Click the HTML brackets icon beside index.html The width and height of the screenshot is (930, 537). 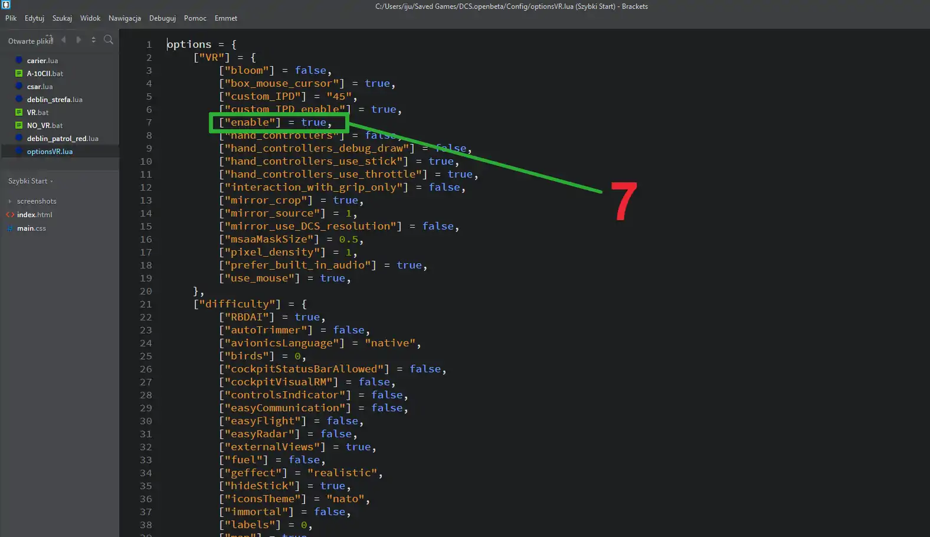[10, 215]
